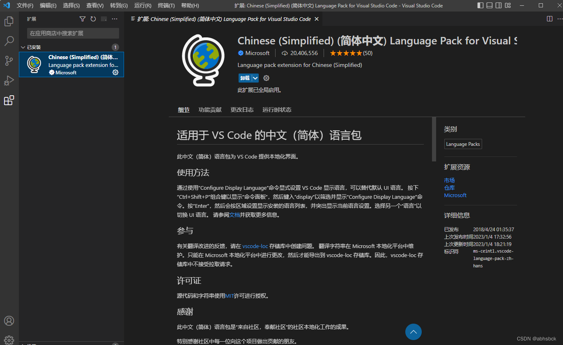
Task: Click the large globe extension icon
Action: click(204, 61)
